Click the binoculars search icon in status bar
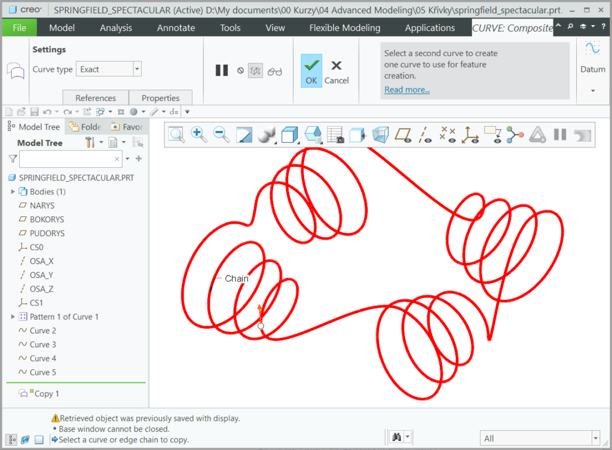 395,437
